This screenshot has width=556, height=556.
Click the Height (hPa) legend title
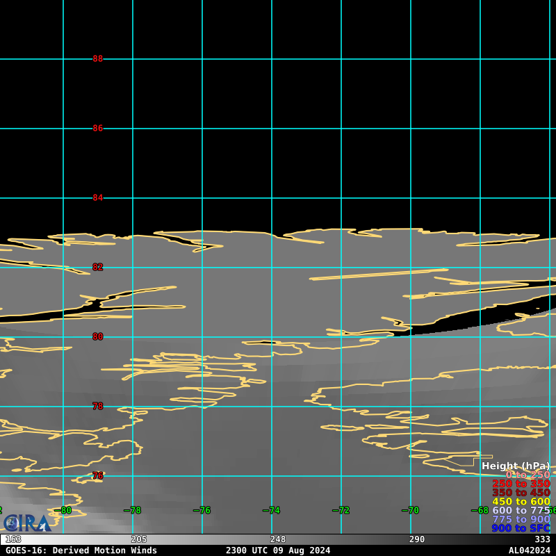pyautogui.click(x=515, y=466)
